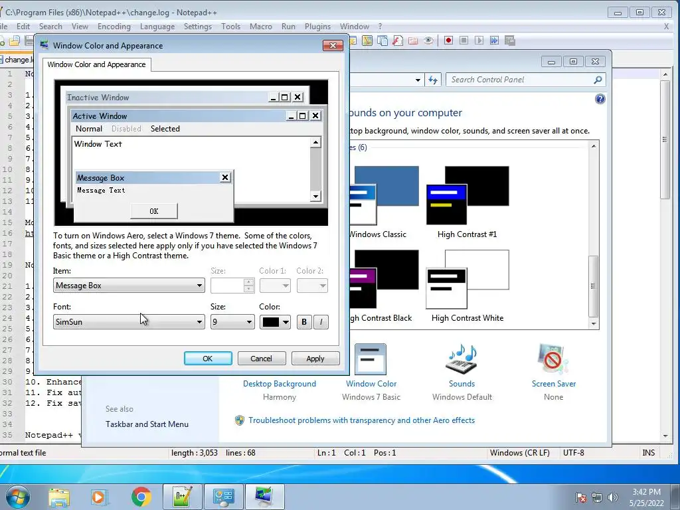
Task: Click the Apply button
Action: pyautogui.click(x=315, y=358)
